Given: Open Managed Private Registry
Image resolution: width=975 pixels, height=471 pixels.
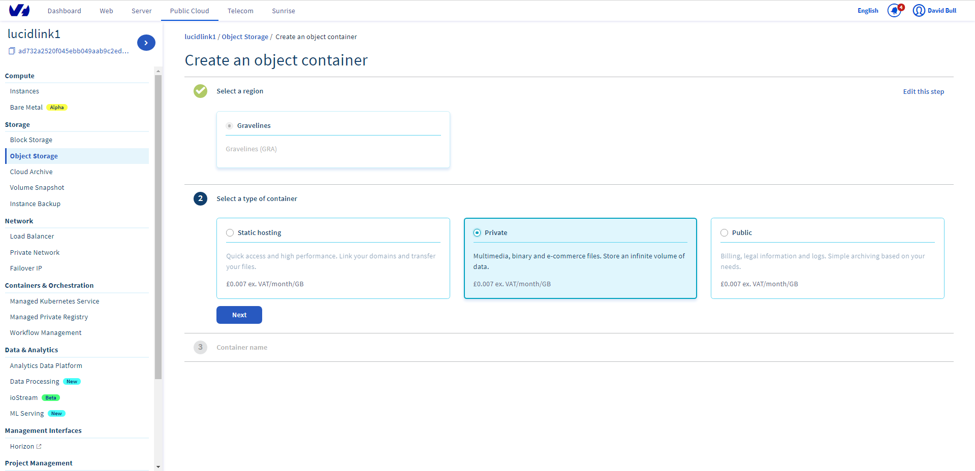Looking at the screenshot, I should point(49,317).
